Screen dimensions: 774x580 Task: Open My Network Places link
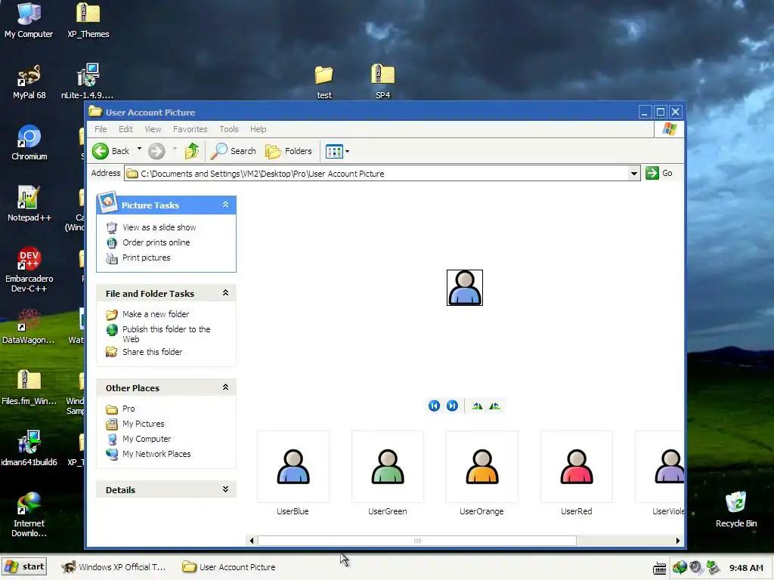(x=156, y=454)
